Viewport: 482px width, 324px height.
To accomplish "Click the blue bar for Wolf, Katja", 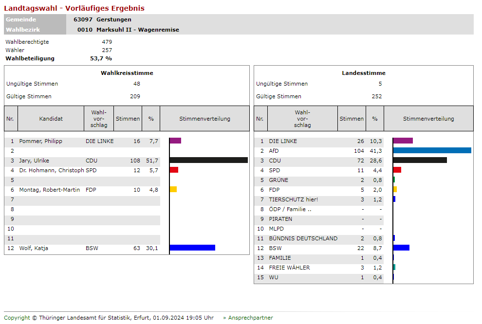I will pos(192,248).
